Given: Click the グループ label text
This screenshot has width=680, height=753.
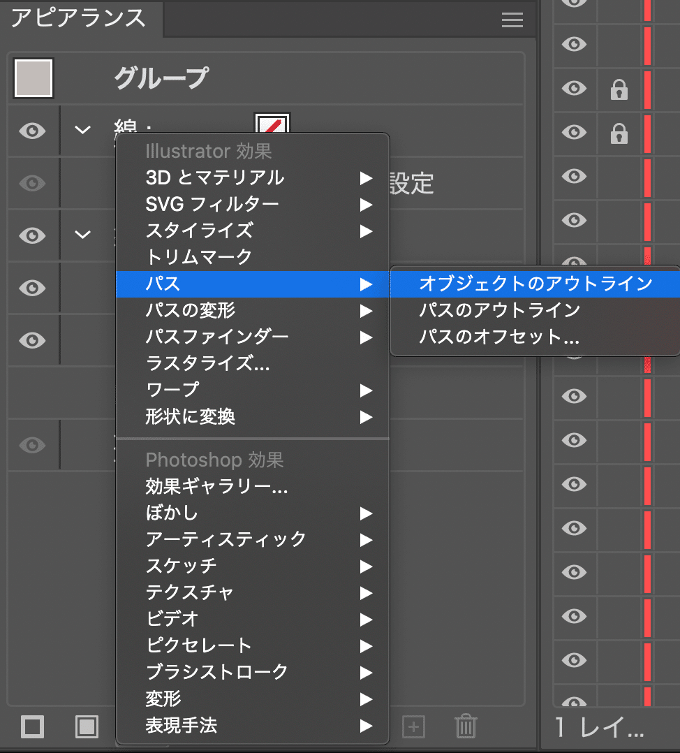Looking at the screenshot, I should click(x=161, y=78).
